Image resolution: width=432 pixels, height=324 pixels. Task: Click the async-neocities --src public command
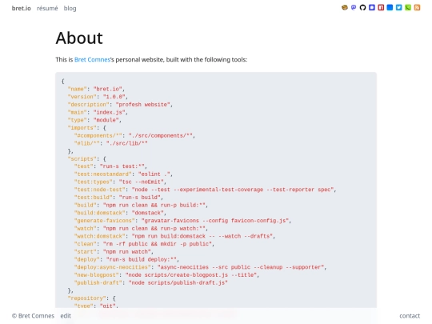tap(241, 267)
